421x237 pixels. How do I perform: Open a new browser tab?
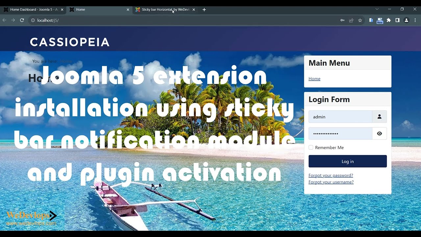(x=204, y=10)
